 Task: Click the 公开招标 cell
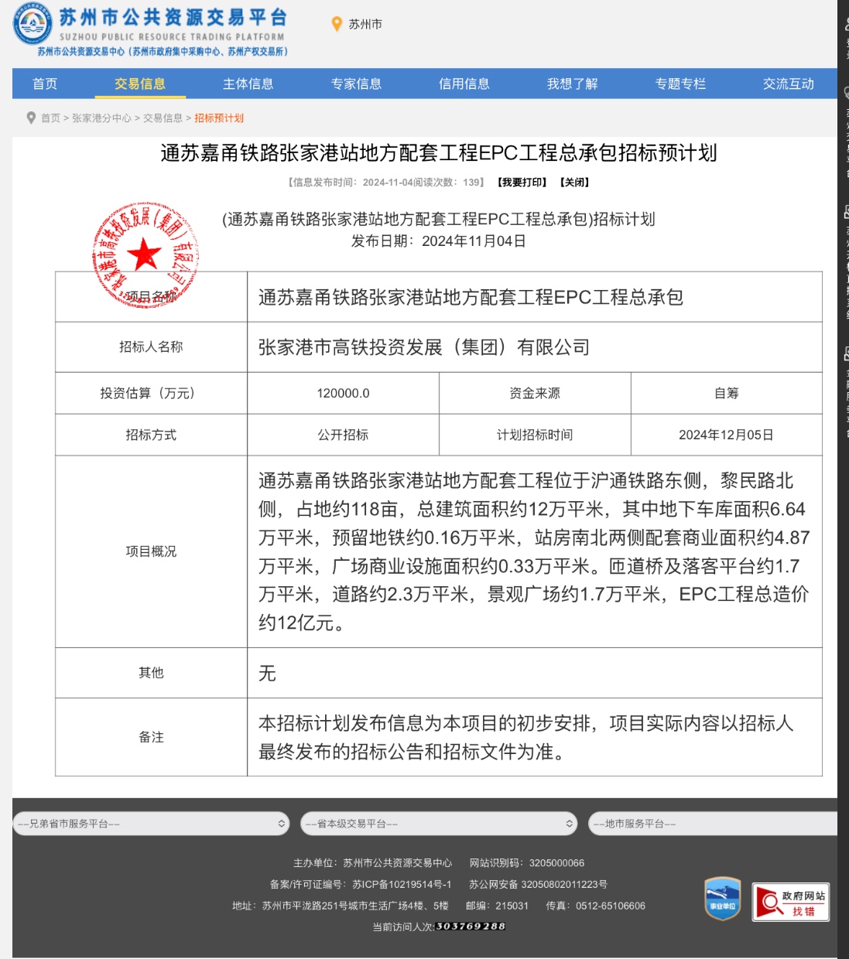[343, 435]
